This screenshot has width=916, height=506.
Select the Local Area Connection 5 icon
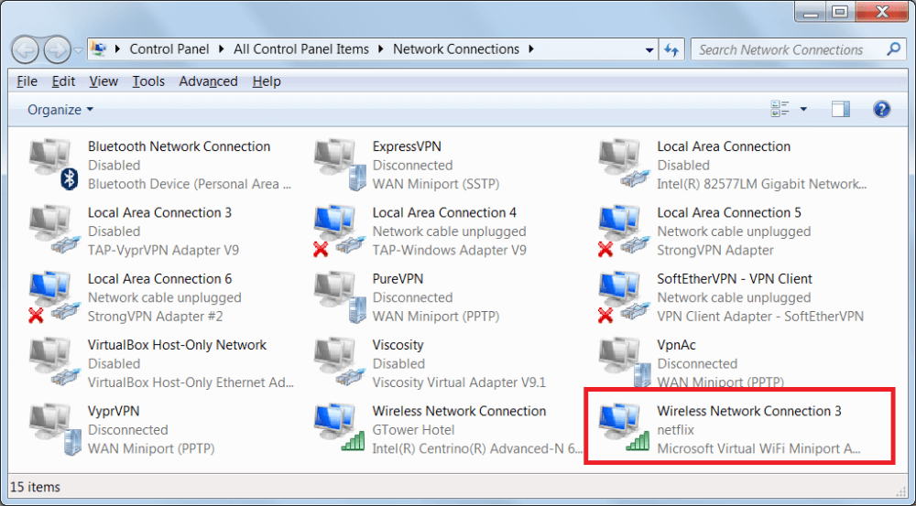624,230
